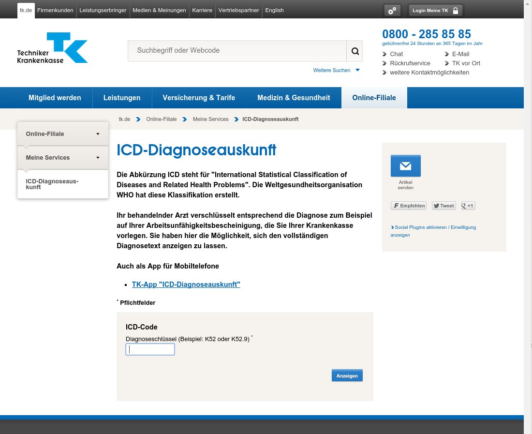The image size is (532, 434).
Task: Click the Techniker Krankenkasse logo
Action: click(x=52, y=48)
